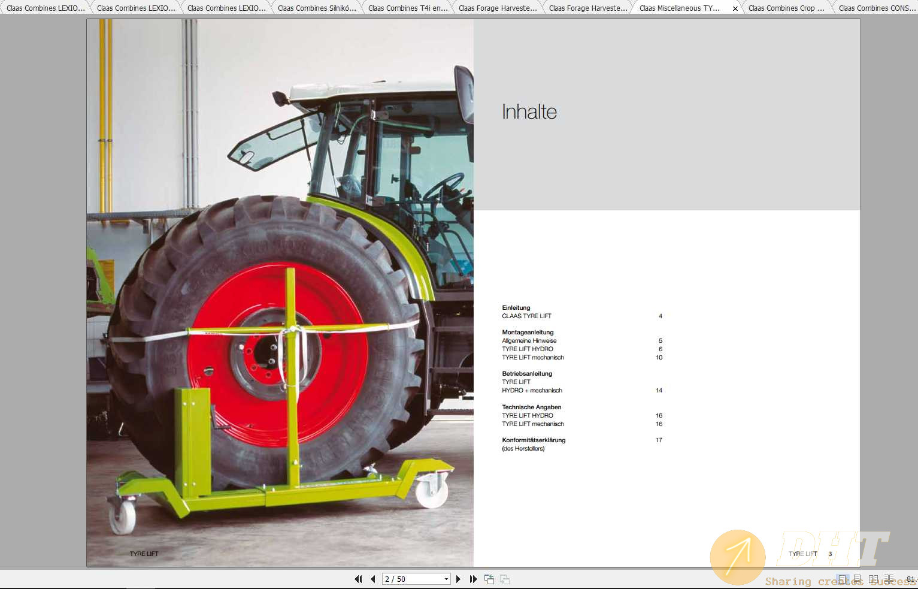
Task: Click the tractor tyre photo page
Action: [280, 293]
